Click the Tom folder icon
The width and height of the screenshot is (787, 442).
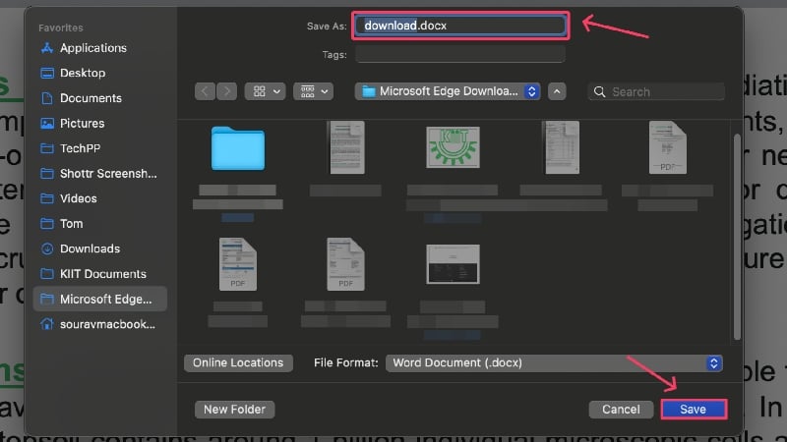tap(47, 224)
